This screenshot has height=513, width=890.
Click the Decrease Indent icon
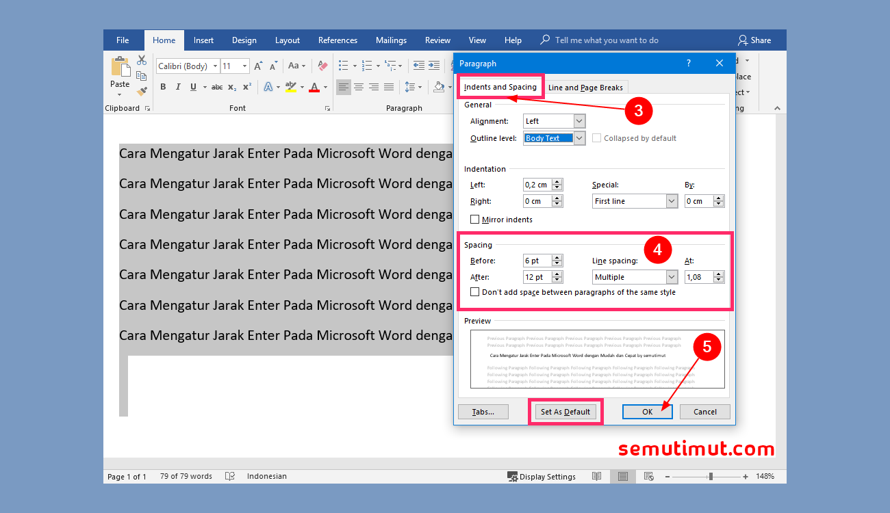(418, 66)
